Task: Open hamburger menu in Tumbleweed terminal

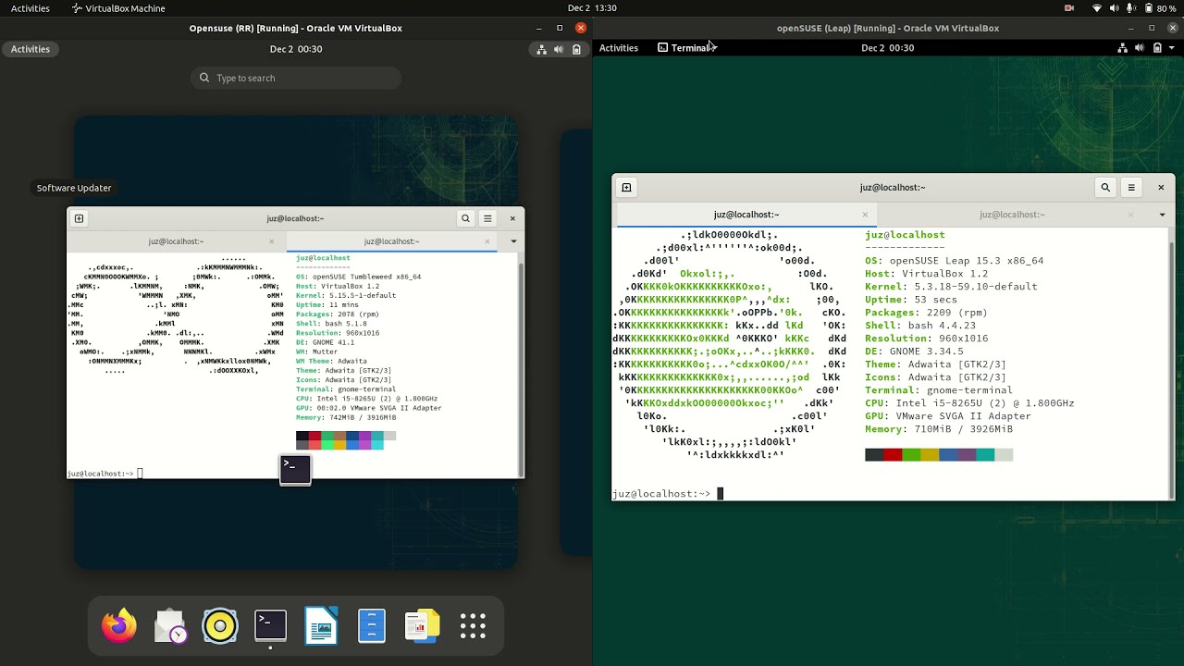Action: 487,218
